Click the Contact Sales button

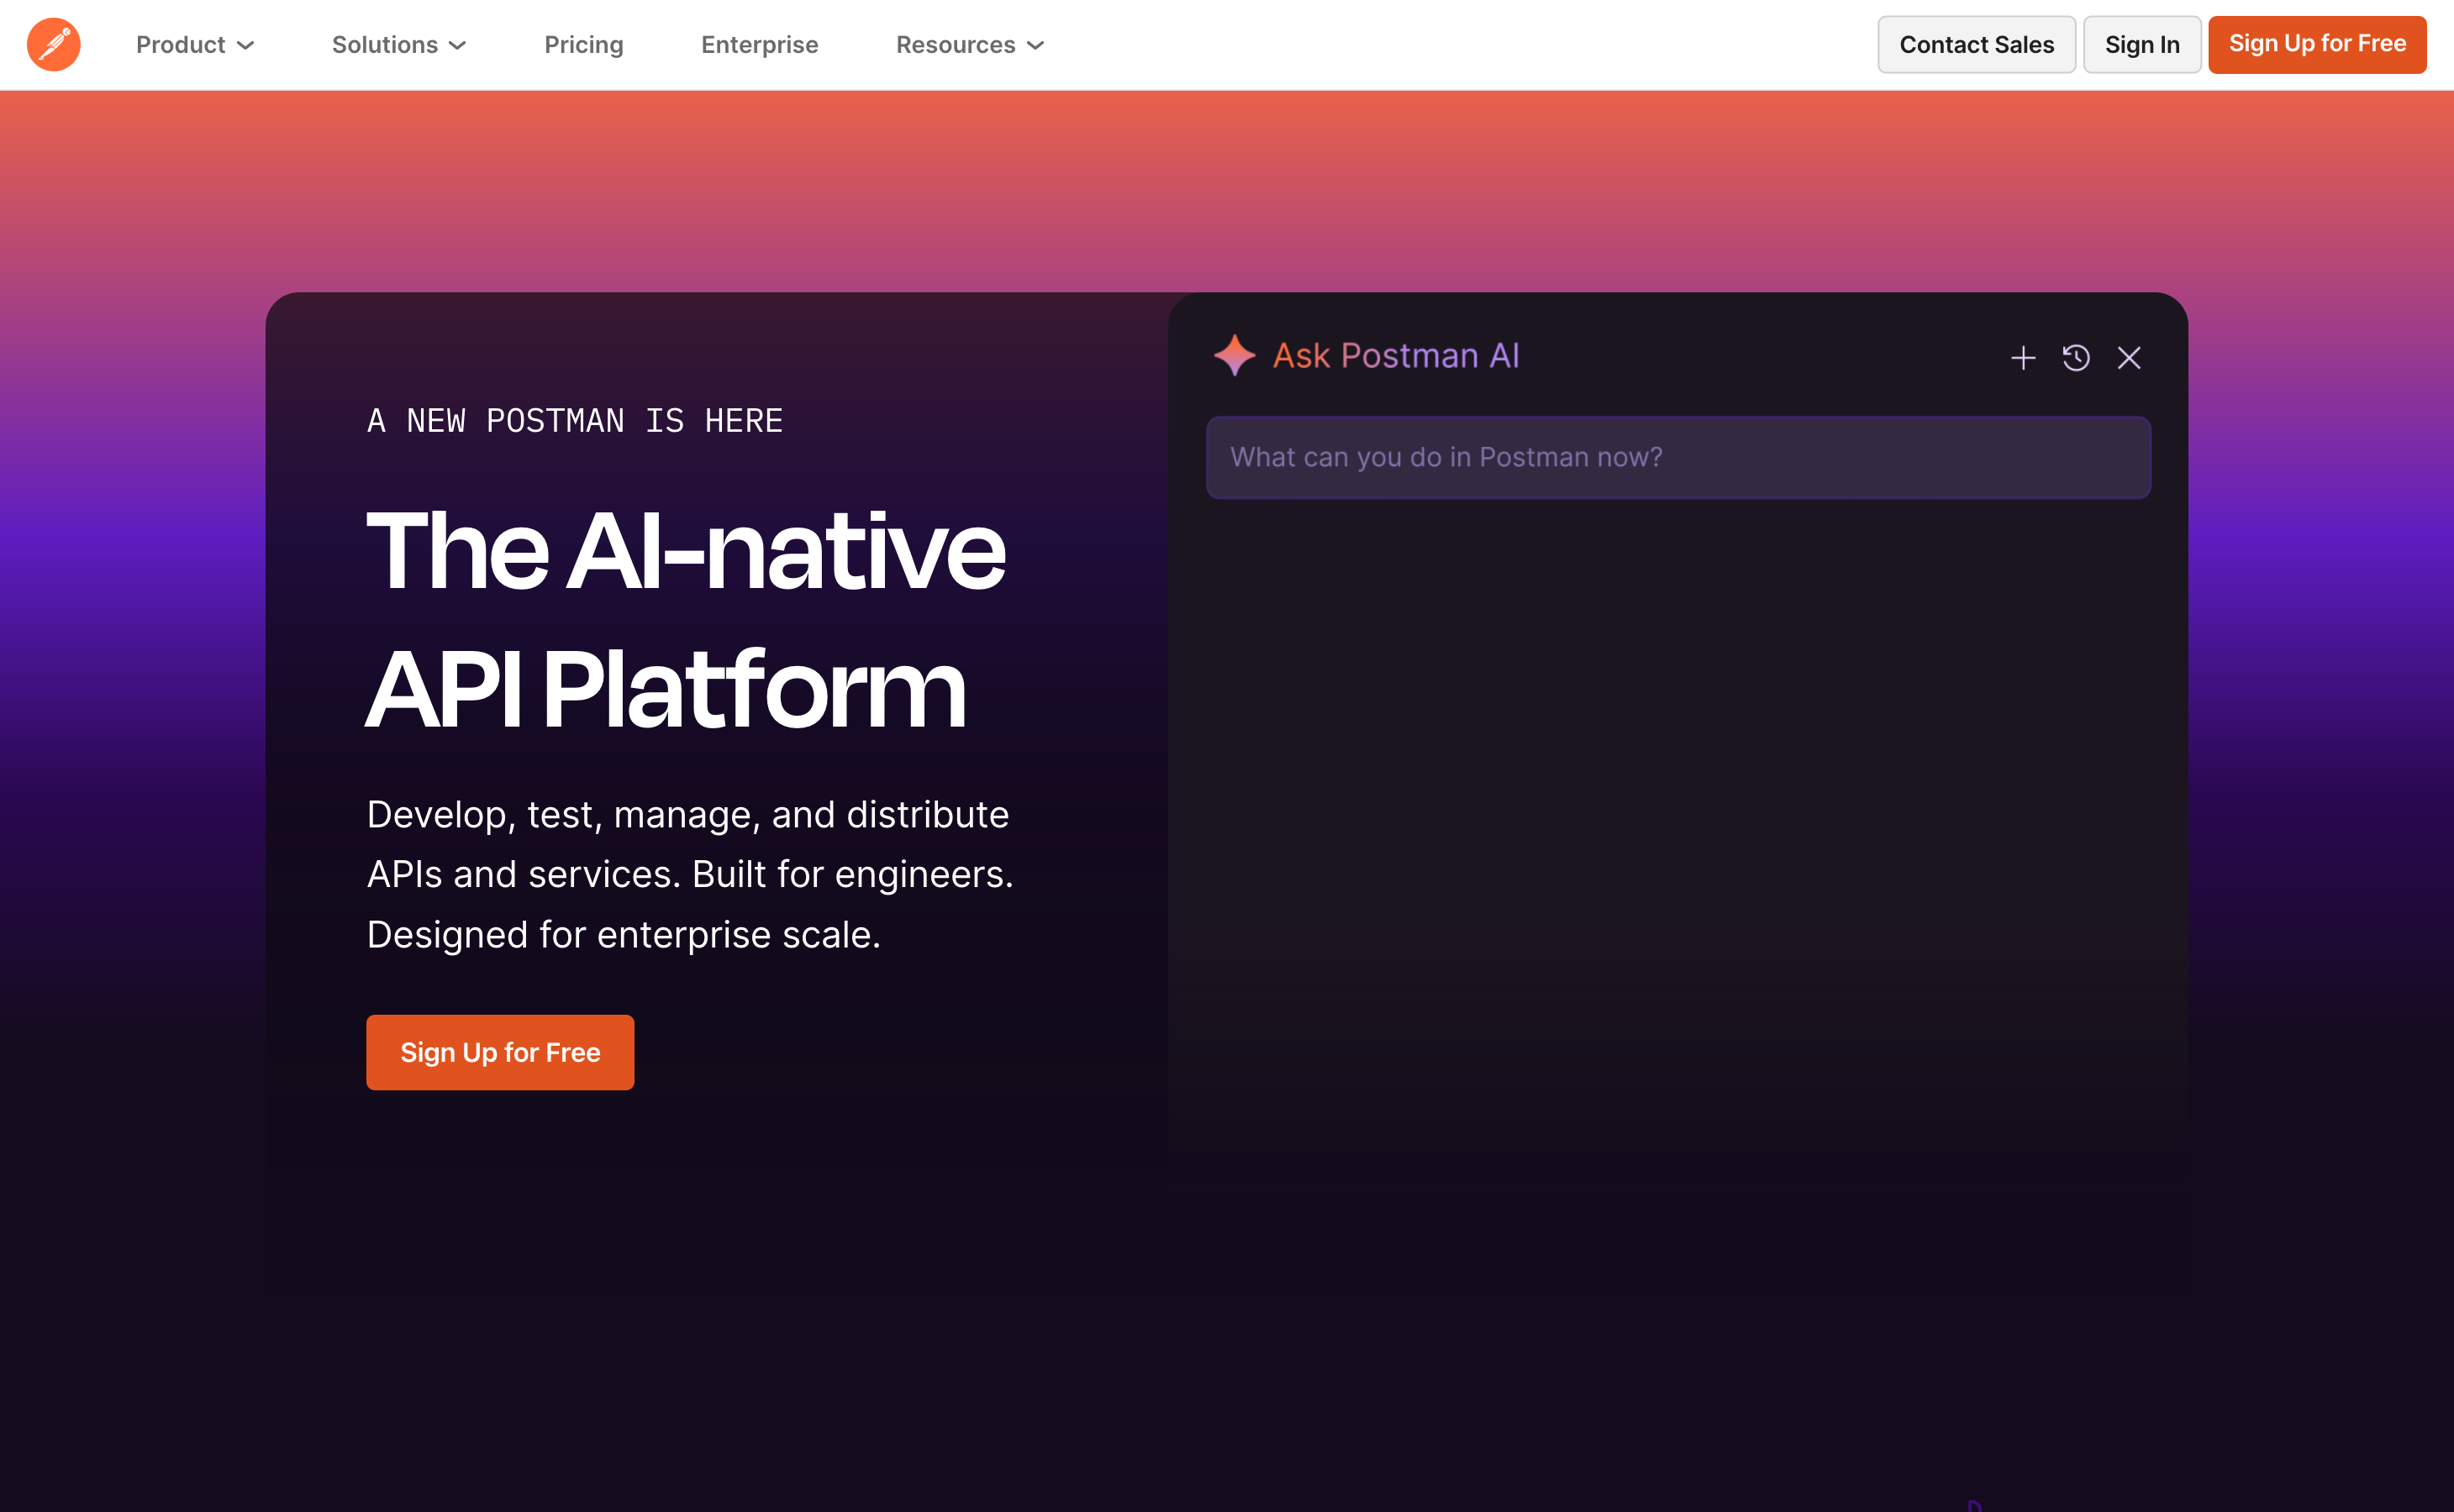point(1976,45)
